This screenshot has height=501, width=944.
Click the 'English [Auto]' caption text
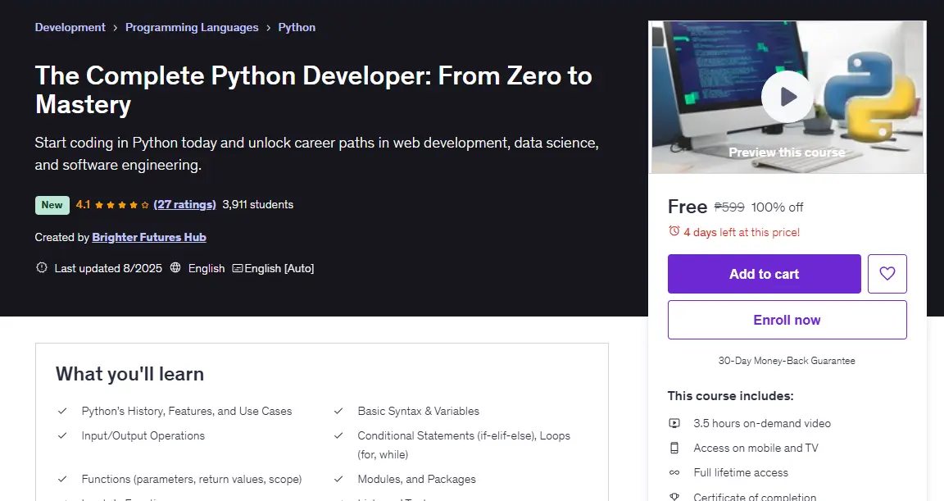pos(279,269)
